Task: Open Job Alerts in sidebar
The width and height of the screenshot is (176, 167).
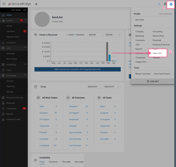Action: [11, 31]
